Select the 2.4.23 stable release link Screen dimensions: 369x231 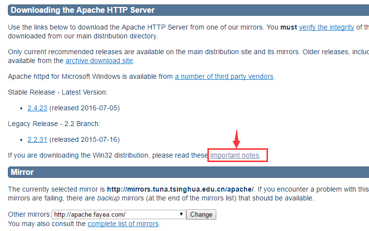(37, 108)
